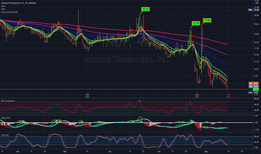Click the purple 'E' earnings marker near Aug 16

click(229, 95)
